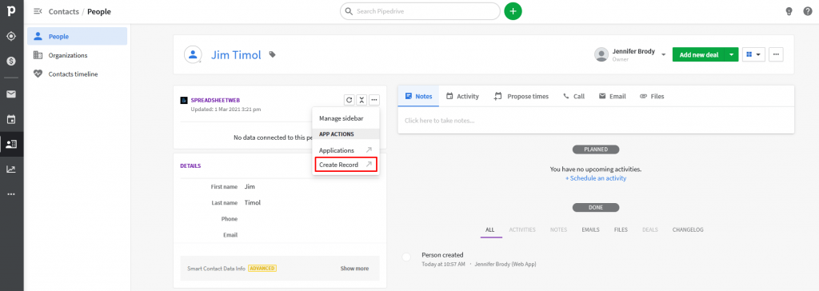Click the SPREADSHEETWEB panel title
This screenshot has width=819, height=291.
(215, 100)
